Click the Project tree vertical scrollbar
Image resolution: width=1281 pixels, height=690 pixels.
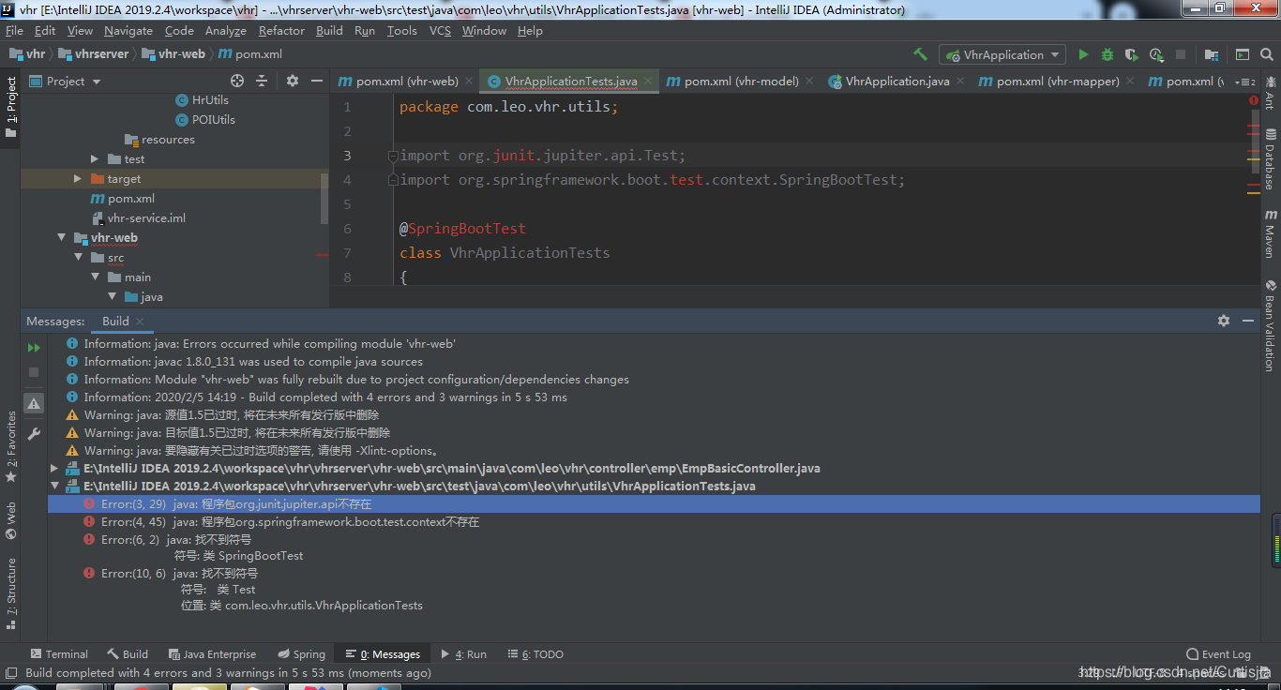(x=324, y=197)
